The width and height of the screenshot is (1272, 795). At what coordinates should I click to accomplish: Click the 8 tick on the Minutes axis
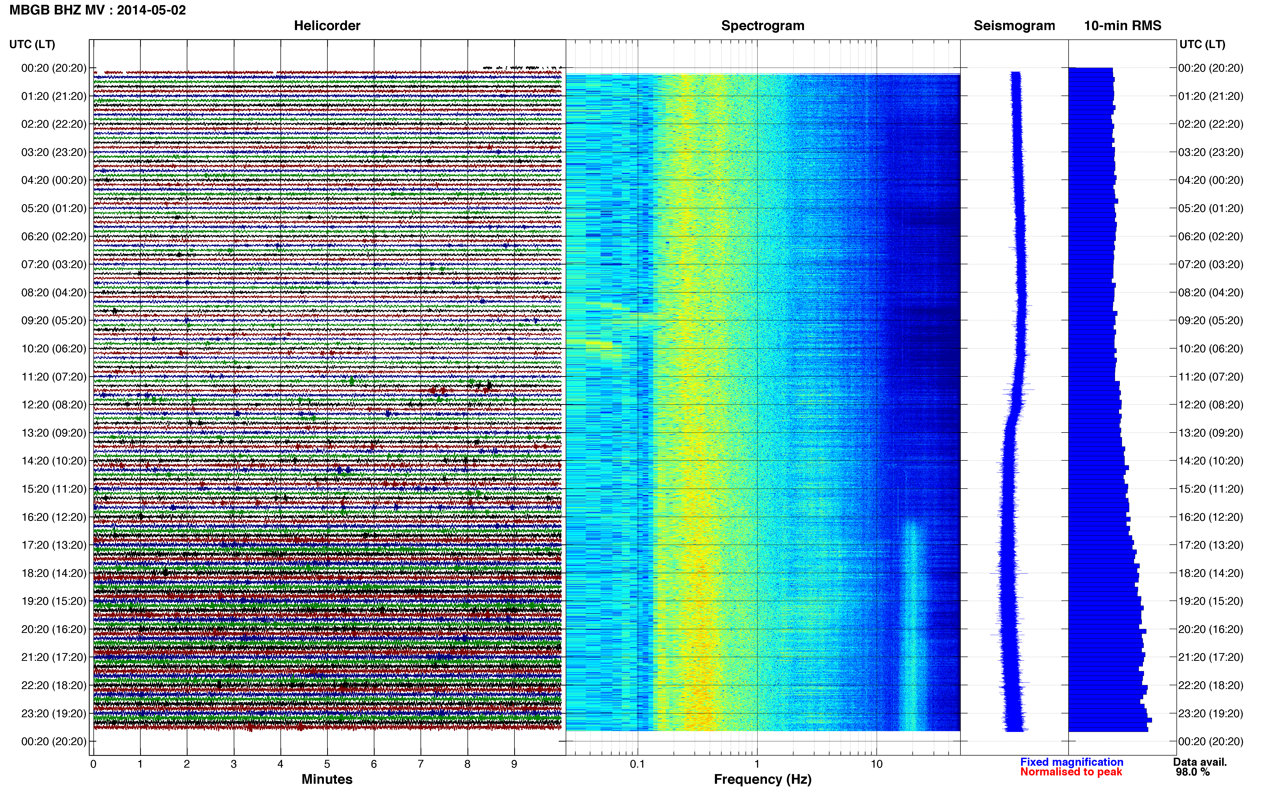pyautogui.click(x=467, y=764)
